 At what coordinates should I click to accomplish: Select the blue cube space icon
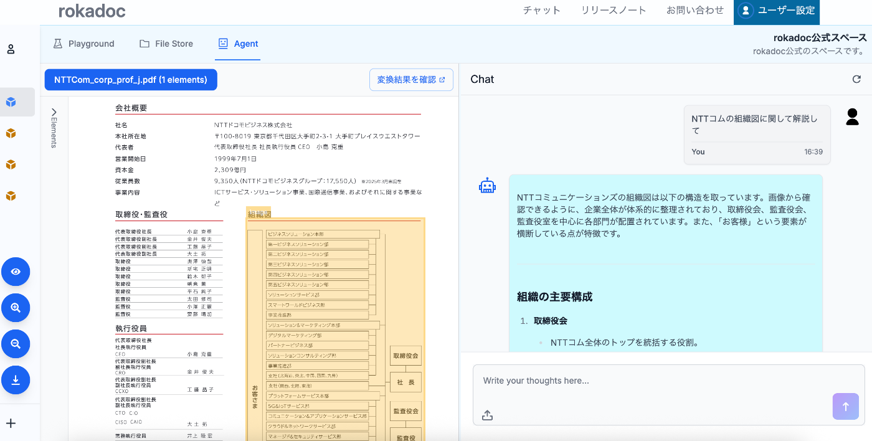click(11, 102)
